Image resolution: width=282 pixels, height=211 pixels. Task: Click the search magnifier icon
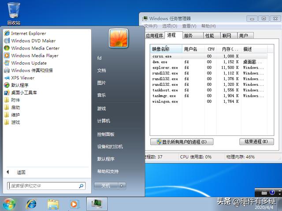tap(81, 186)
